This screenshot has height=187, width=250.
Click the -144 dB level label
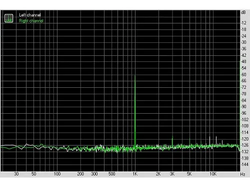[244, 165]
